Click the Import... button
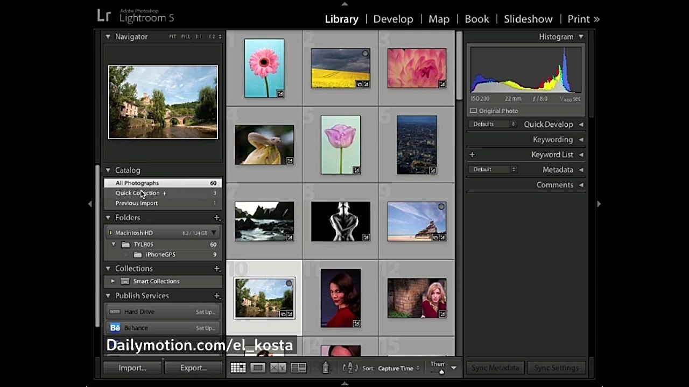This screenshot has height=387, width=689. (132, 368)
